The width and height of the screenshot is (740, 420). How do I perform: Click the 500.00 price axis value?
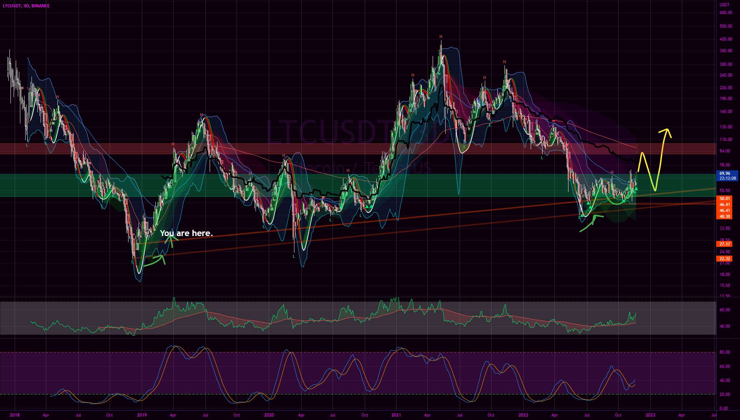tap(726, 26)
